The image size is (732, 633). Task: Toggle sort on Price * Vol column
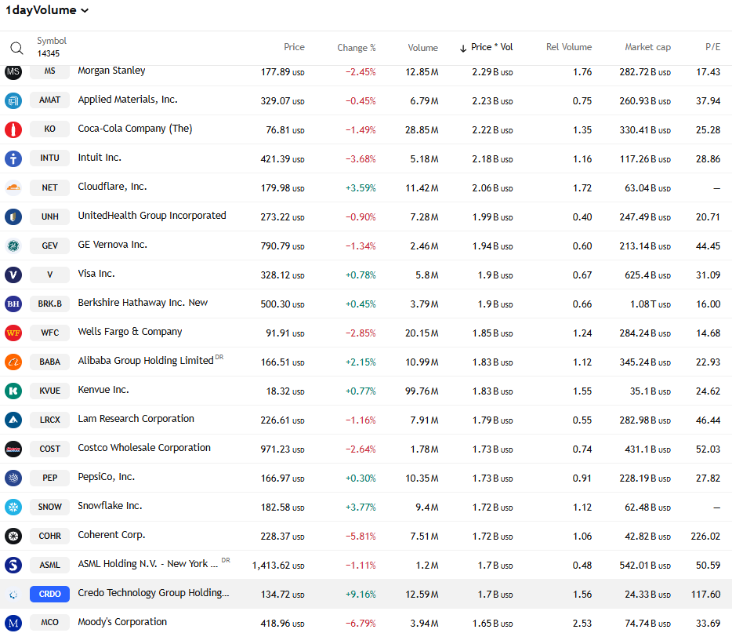[486, 47]
